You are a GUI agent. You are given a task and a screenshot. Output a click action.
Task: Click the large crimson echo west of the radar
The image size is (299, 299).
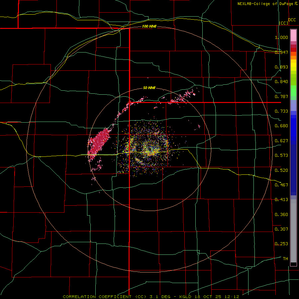(x=99, y=144)
